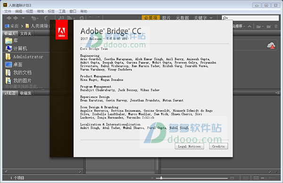
Task: Click the trash delete item icon
Action: (276, 26)
